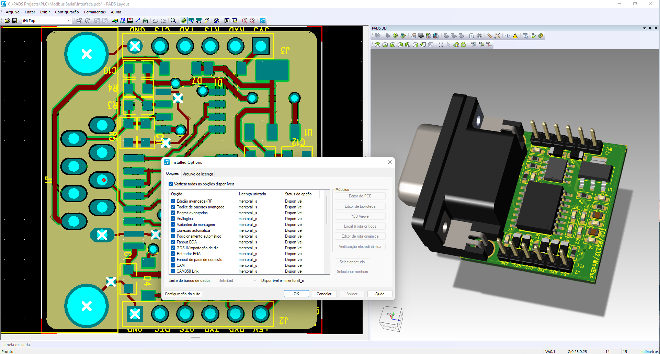Click the redraw brush icon in main toolbar
This screenshot has height=354, width=660.
[x=206, y=21]
